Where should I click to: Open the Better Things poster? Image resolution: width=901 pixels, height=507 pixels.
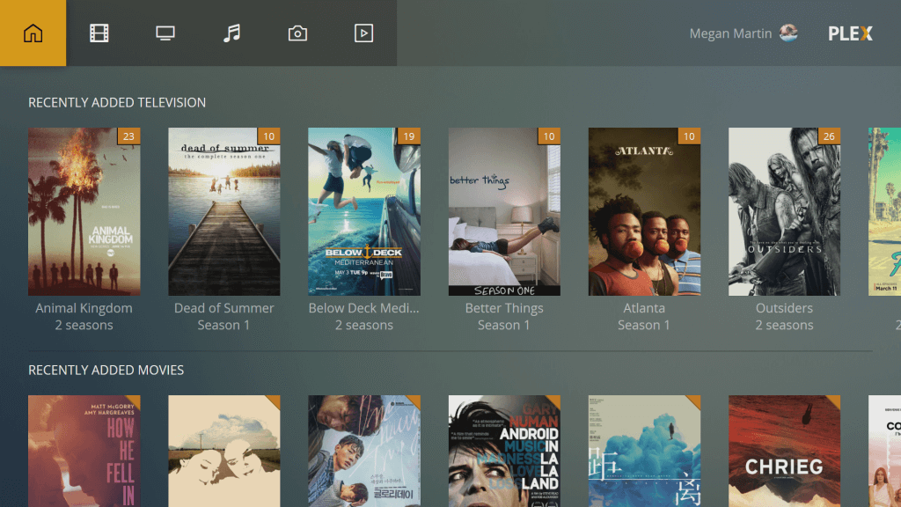504,211
